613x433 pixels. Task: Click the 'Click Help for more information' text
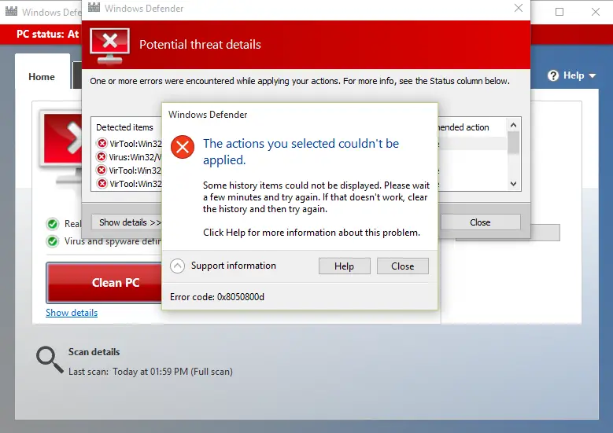pyautogui.click(x=312, y=233)
